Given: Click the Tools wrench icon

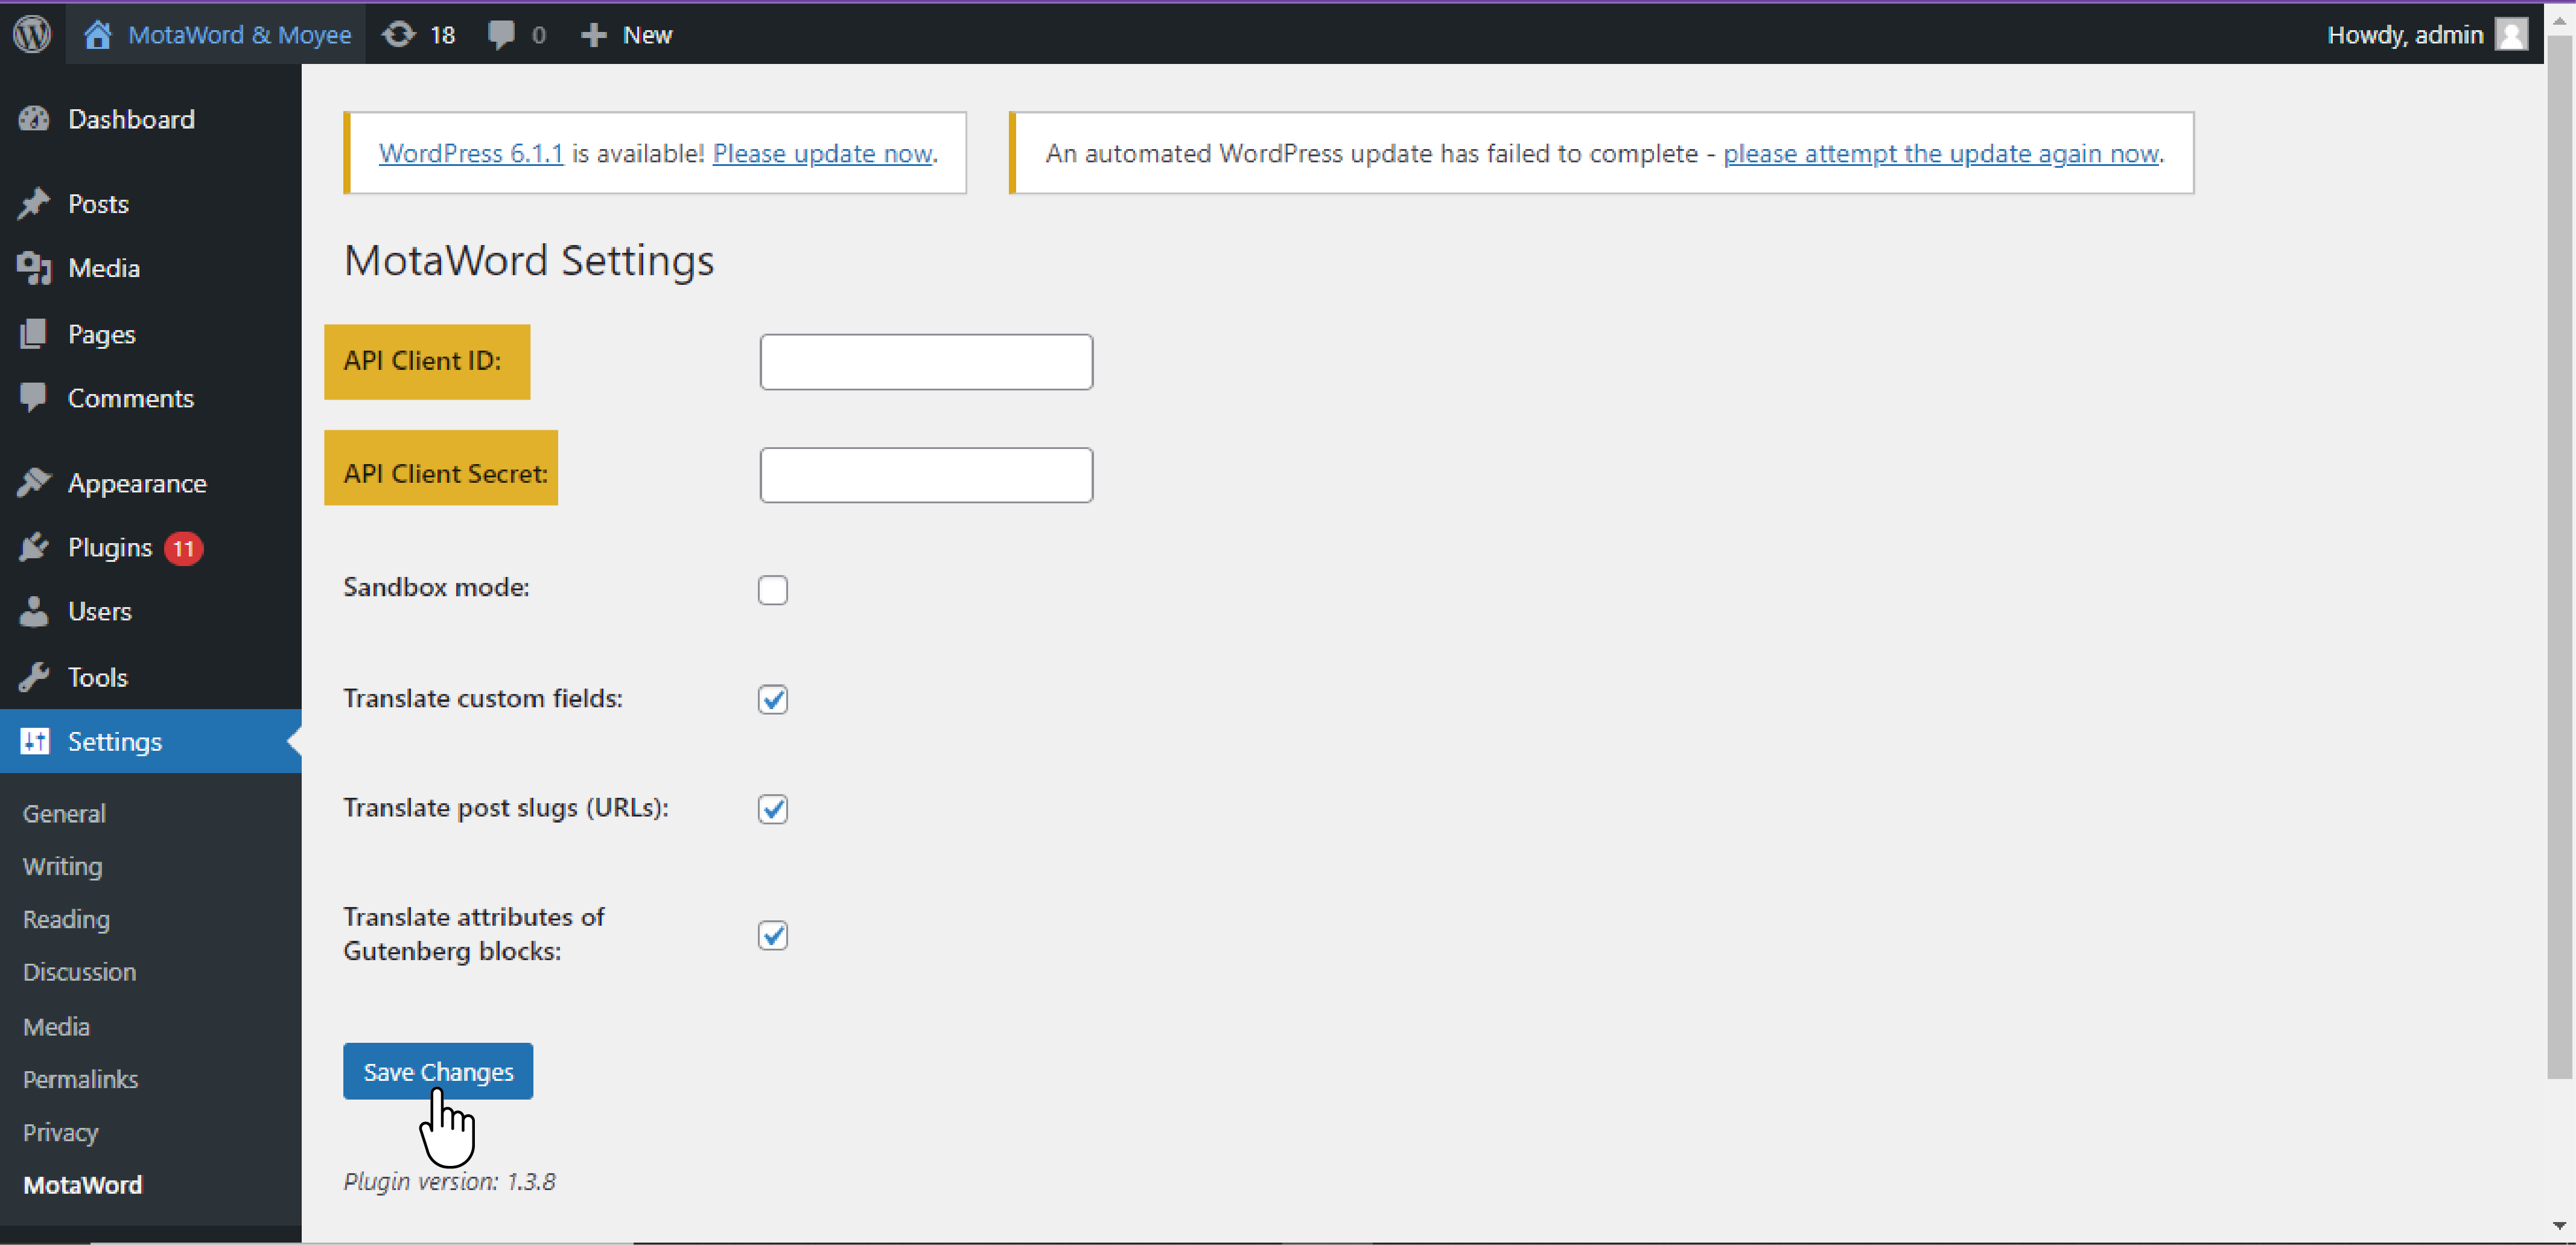Looking at the screenshot, I should (34, 677).
